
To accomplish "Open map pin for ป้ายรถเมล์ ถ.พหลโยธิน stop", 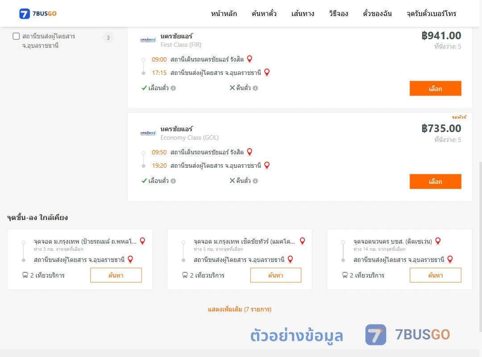I will [142, 241].
